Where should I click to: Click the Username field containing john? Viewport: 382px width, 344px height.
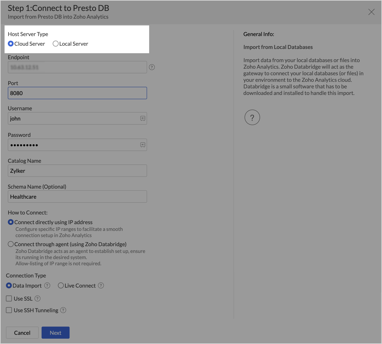[x=77, y=118]
